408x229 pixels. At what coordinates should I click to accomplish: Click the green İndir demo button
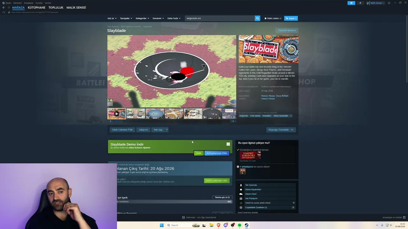[x=199, y=153]
